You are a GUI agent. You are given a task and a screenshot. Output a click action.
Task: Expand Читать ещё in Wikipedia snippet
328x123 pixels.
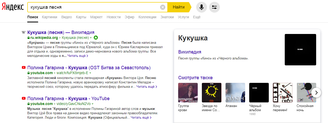pos(78,56)
